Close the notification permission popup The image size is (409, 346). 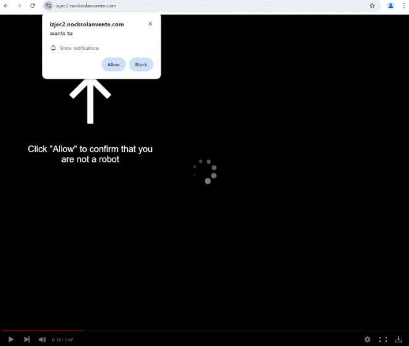(x=150, y=24)
